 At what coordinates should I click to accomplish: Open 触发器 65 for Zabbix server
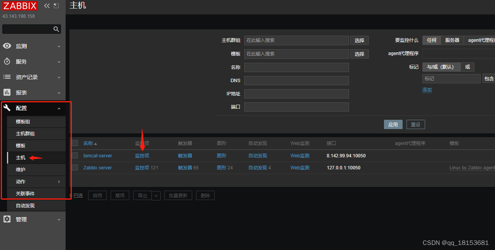[188, 168]
